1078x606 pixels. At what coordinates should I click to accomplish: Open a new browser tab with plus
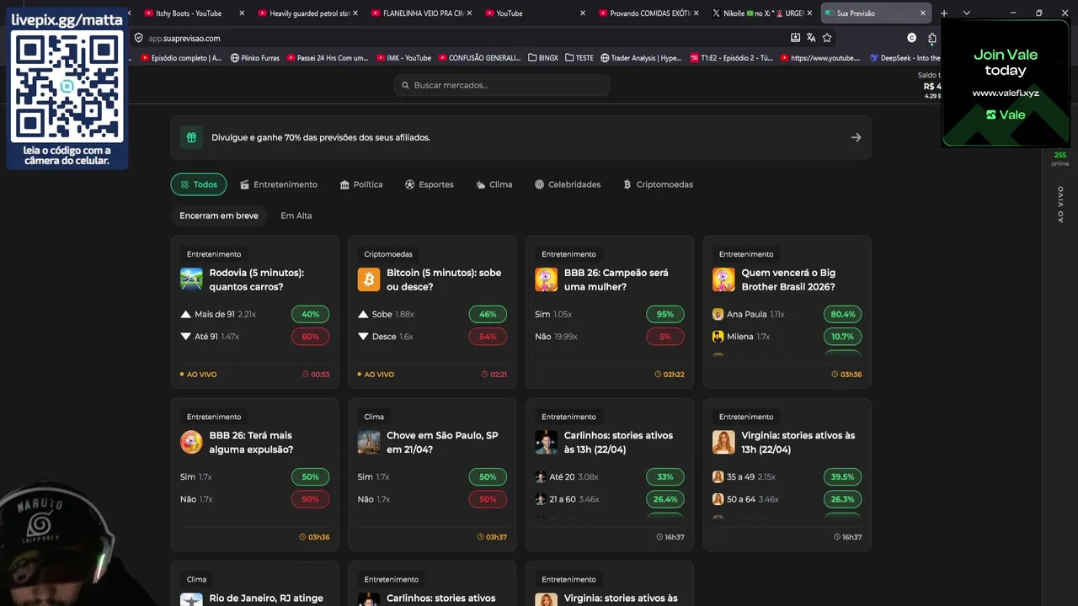pyautogui.click(x=944, y=13)
